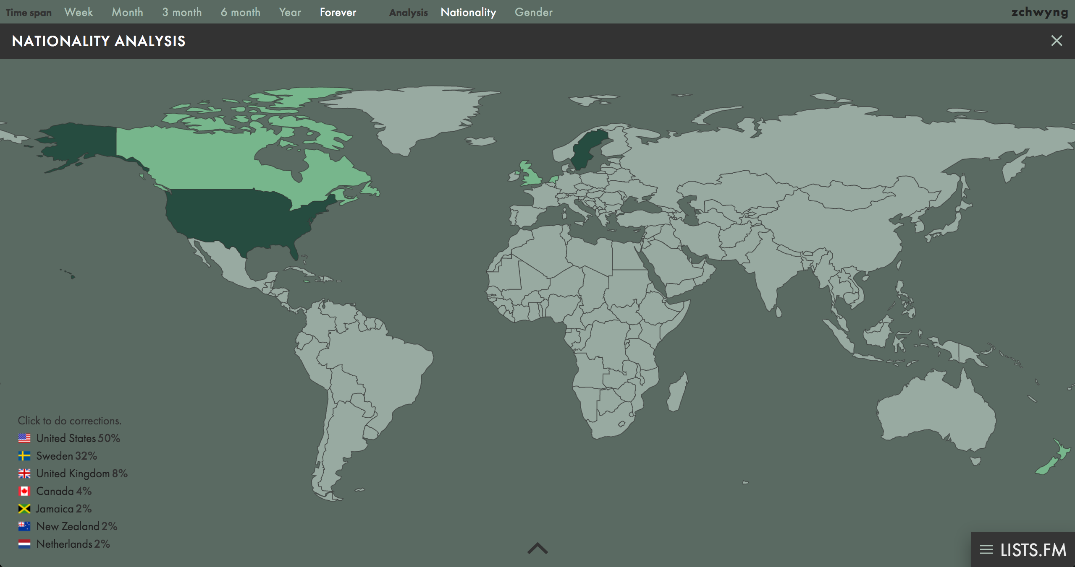Image resolution: width=1075 pixels, height=567 pixels.
Task: Switch time span to Week
Action: pyautogui.click(x=79, y=12)
